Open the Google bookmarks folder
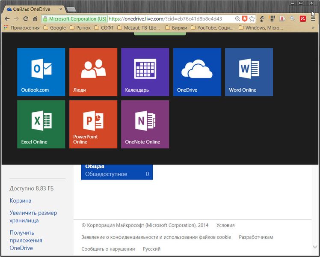This screenshot has width=320, height=257. click(x=55, y=28)
